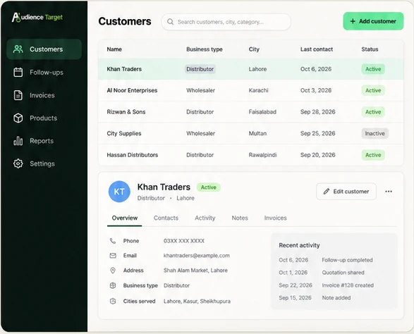Click the Audience Target logo
This screenshot has height=334, width=414.
pos(37,18)
